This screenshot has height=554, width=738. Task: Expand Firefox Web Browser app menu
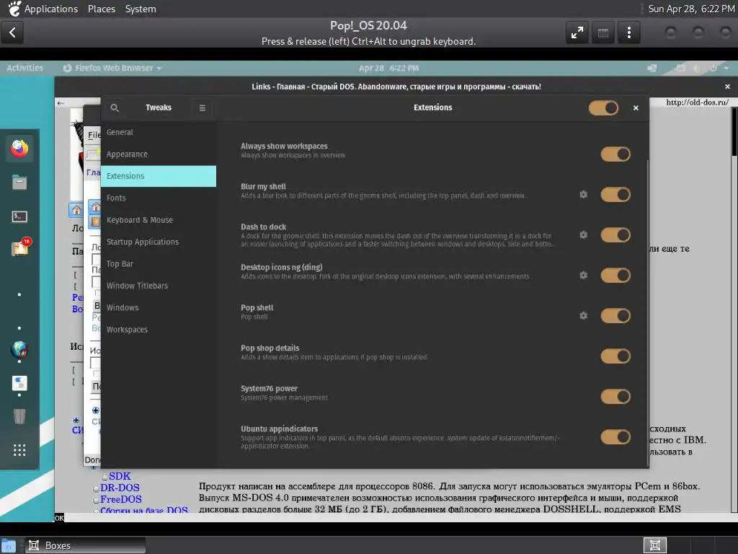point(112,69)
